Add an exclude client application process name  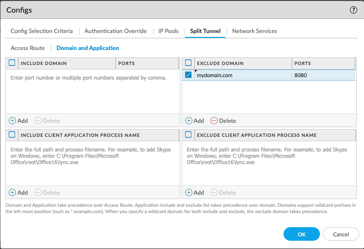[x=194, y=192]
